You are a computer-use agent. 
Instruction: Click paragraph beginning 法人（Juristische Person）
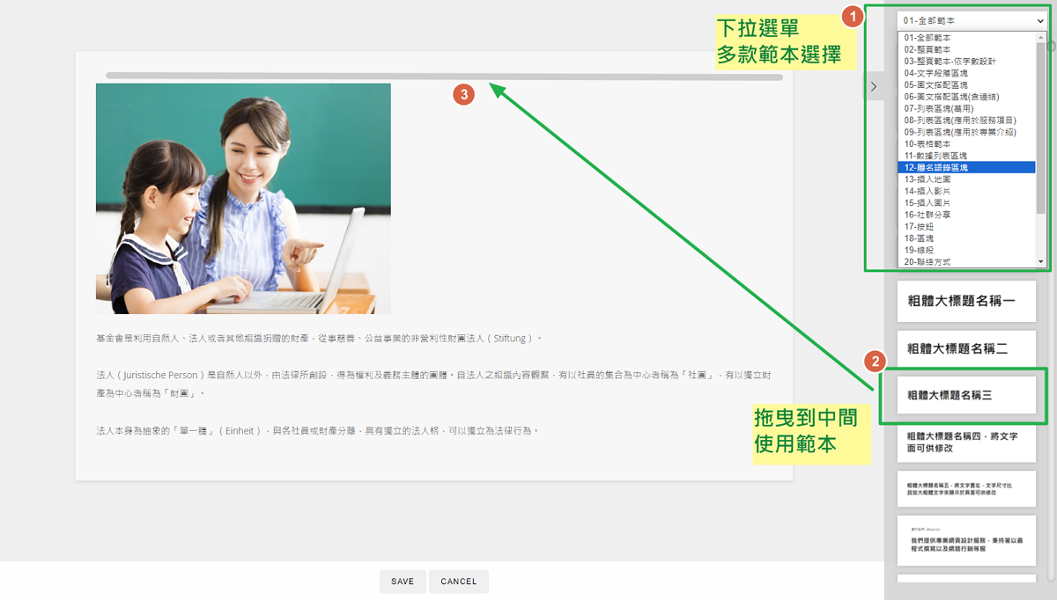[433, 384]
